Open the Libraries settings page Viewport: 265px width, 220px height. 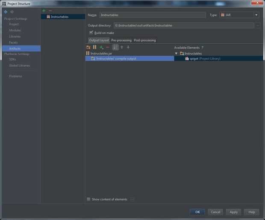pos(15,36)
